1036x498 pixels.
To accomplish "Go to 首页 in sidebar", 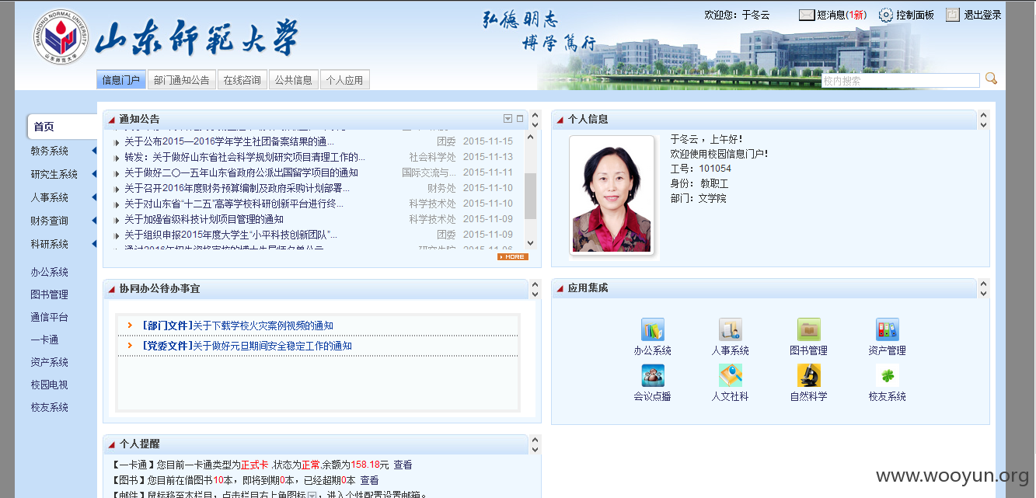I will 44,127.
